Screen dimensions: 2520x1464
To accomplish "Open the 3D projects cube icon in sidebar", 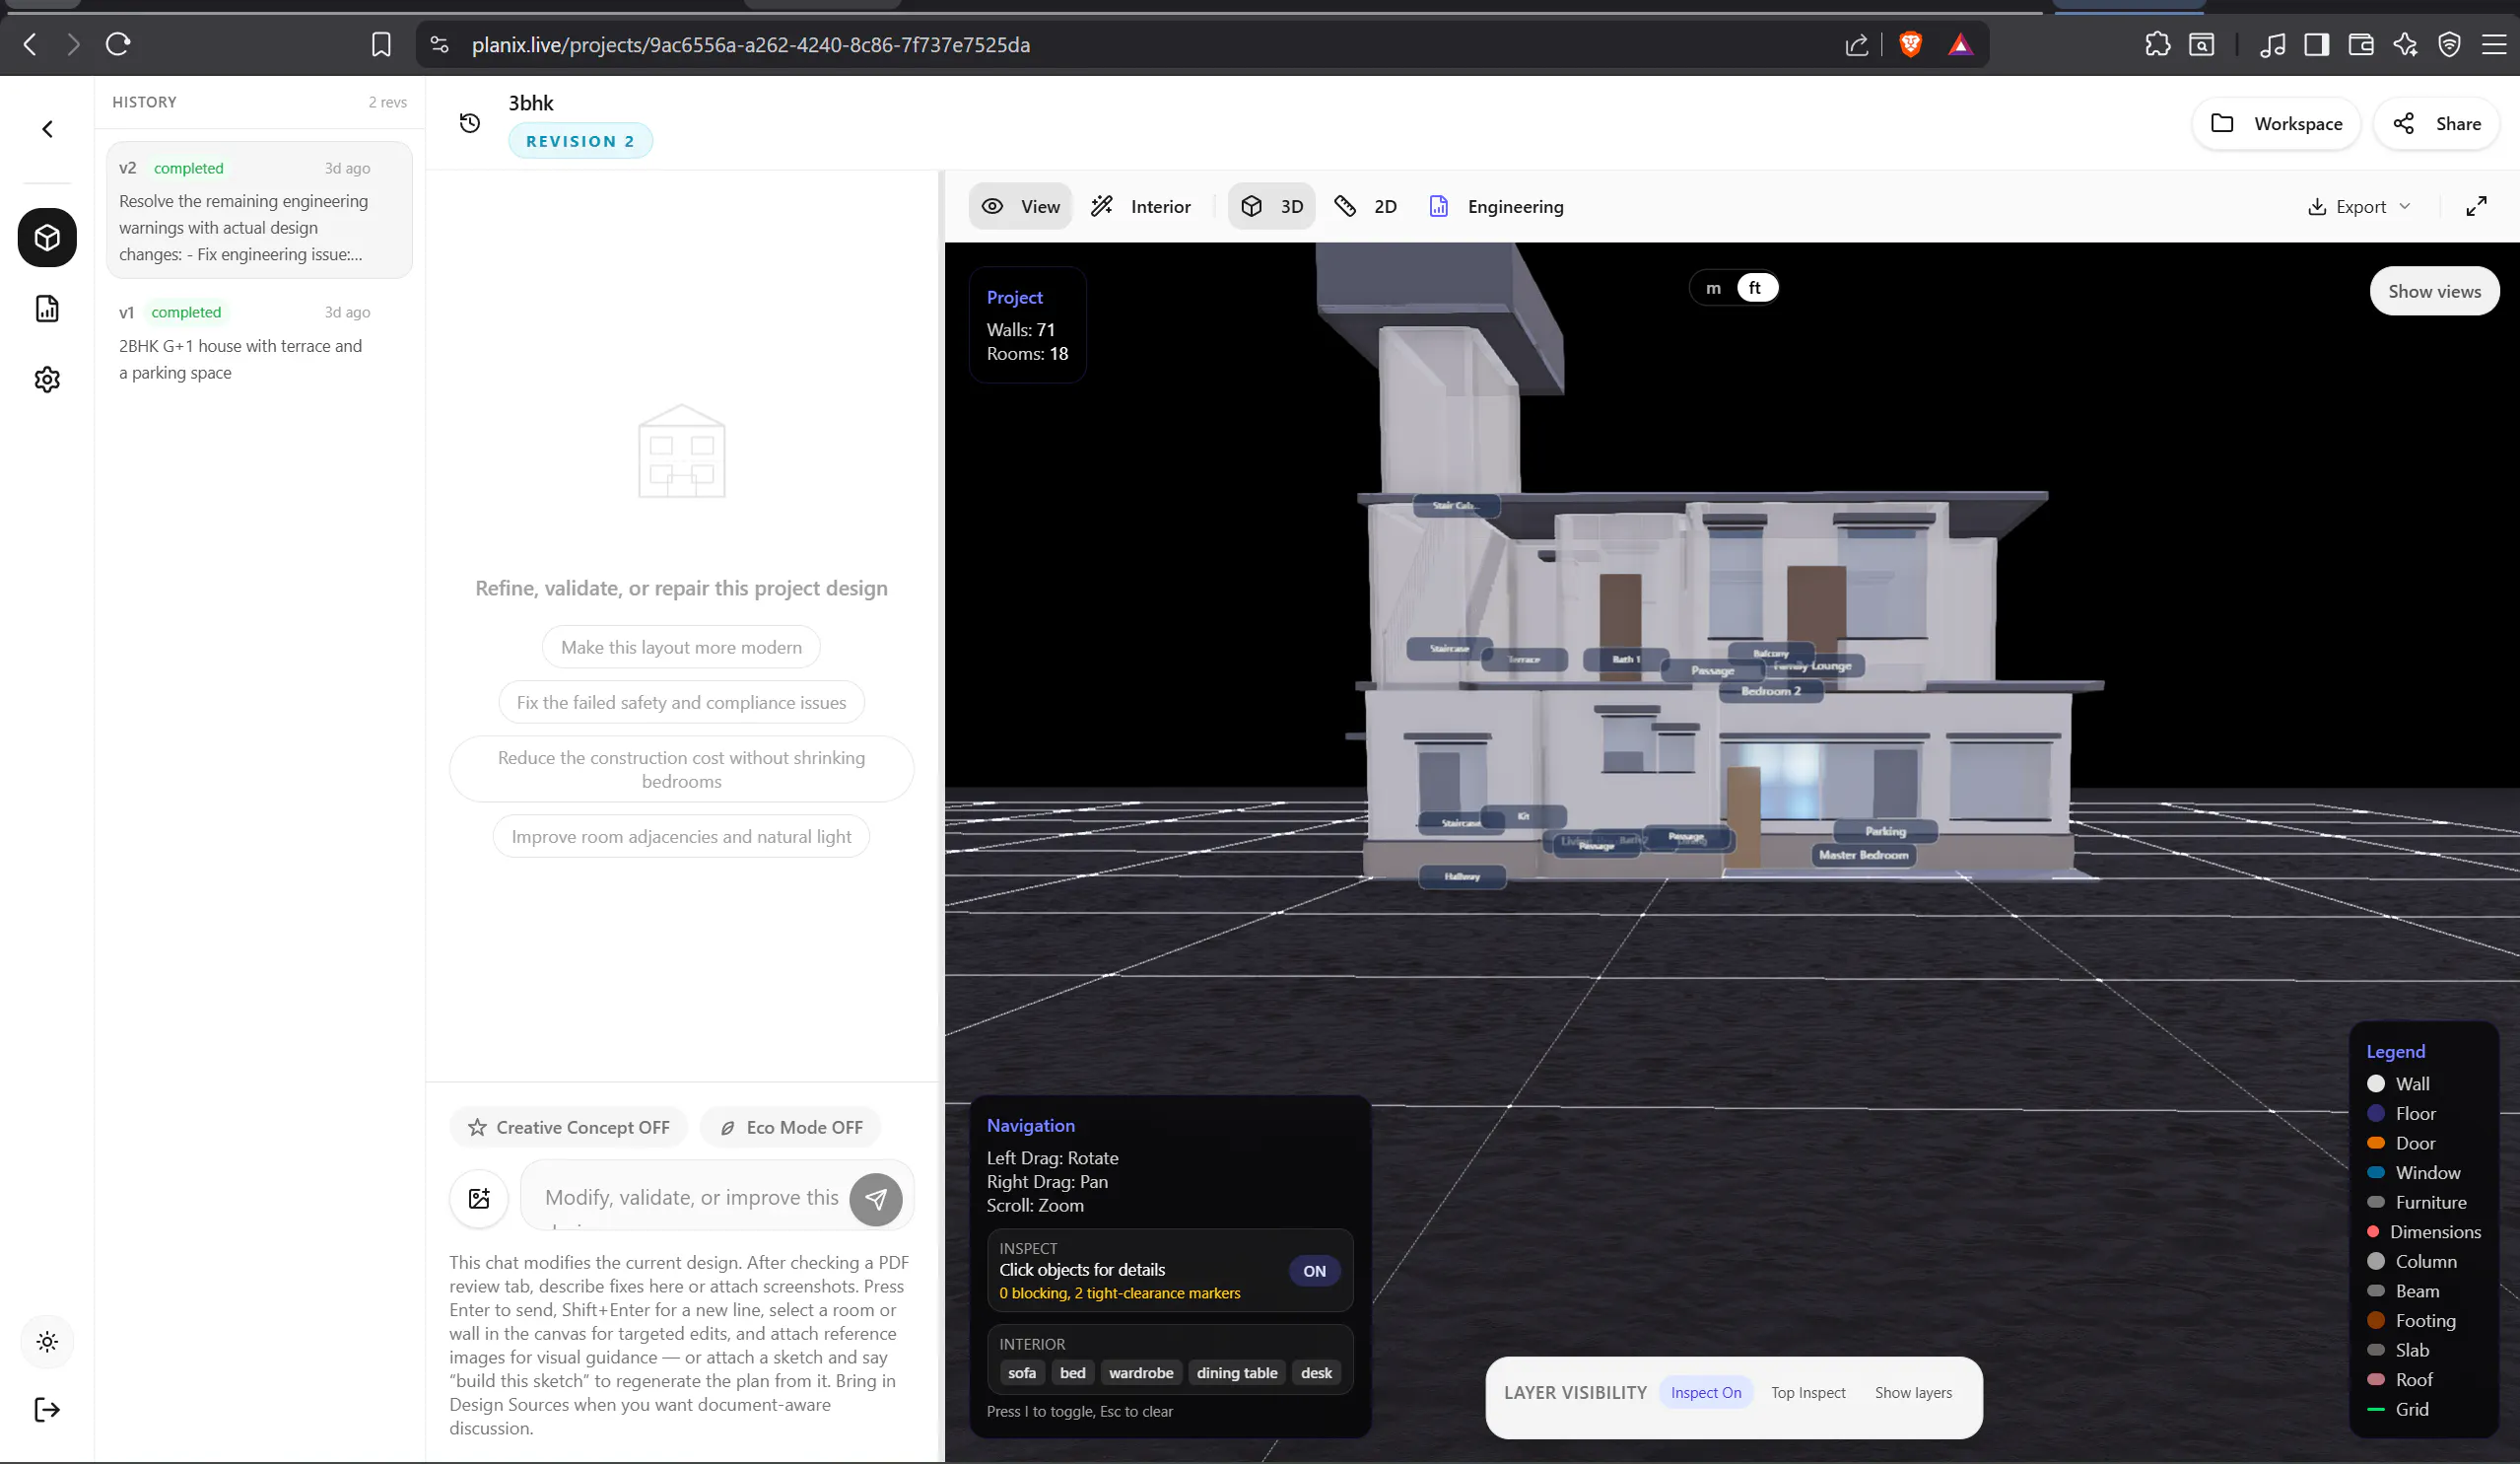I will coord(47,237).
